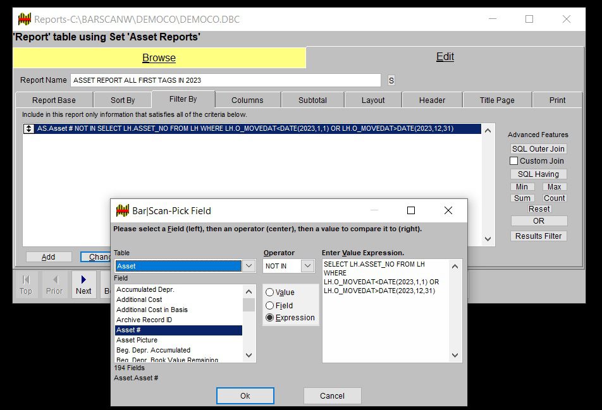Switch to Browse mode
This screenshot has width=602, height=410.
[159, 57]
